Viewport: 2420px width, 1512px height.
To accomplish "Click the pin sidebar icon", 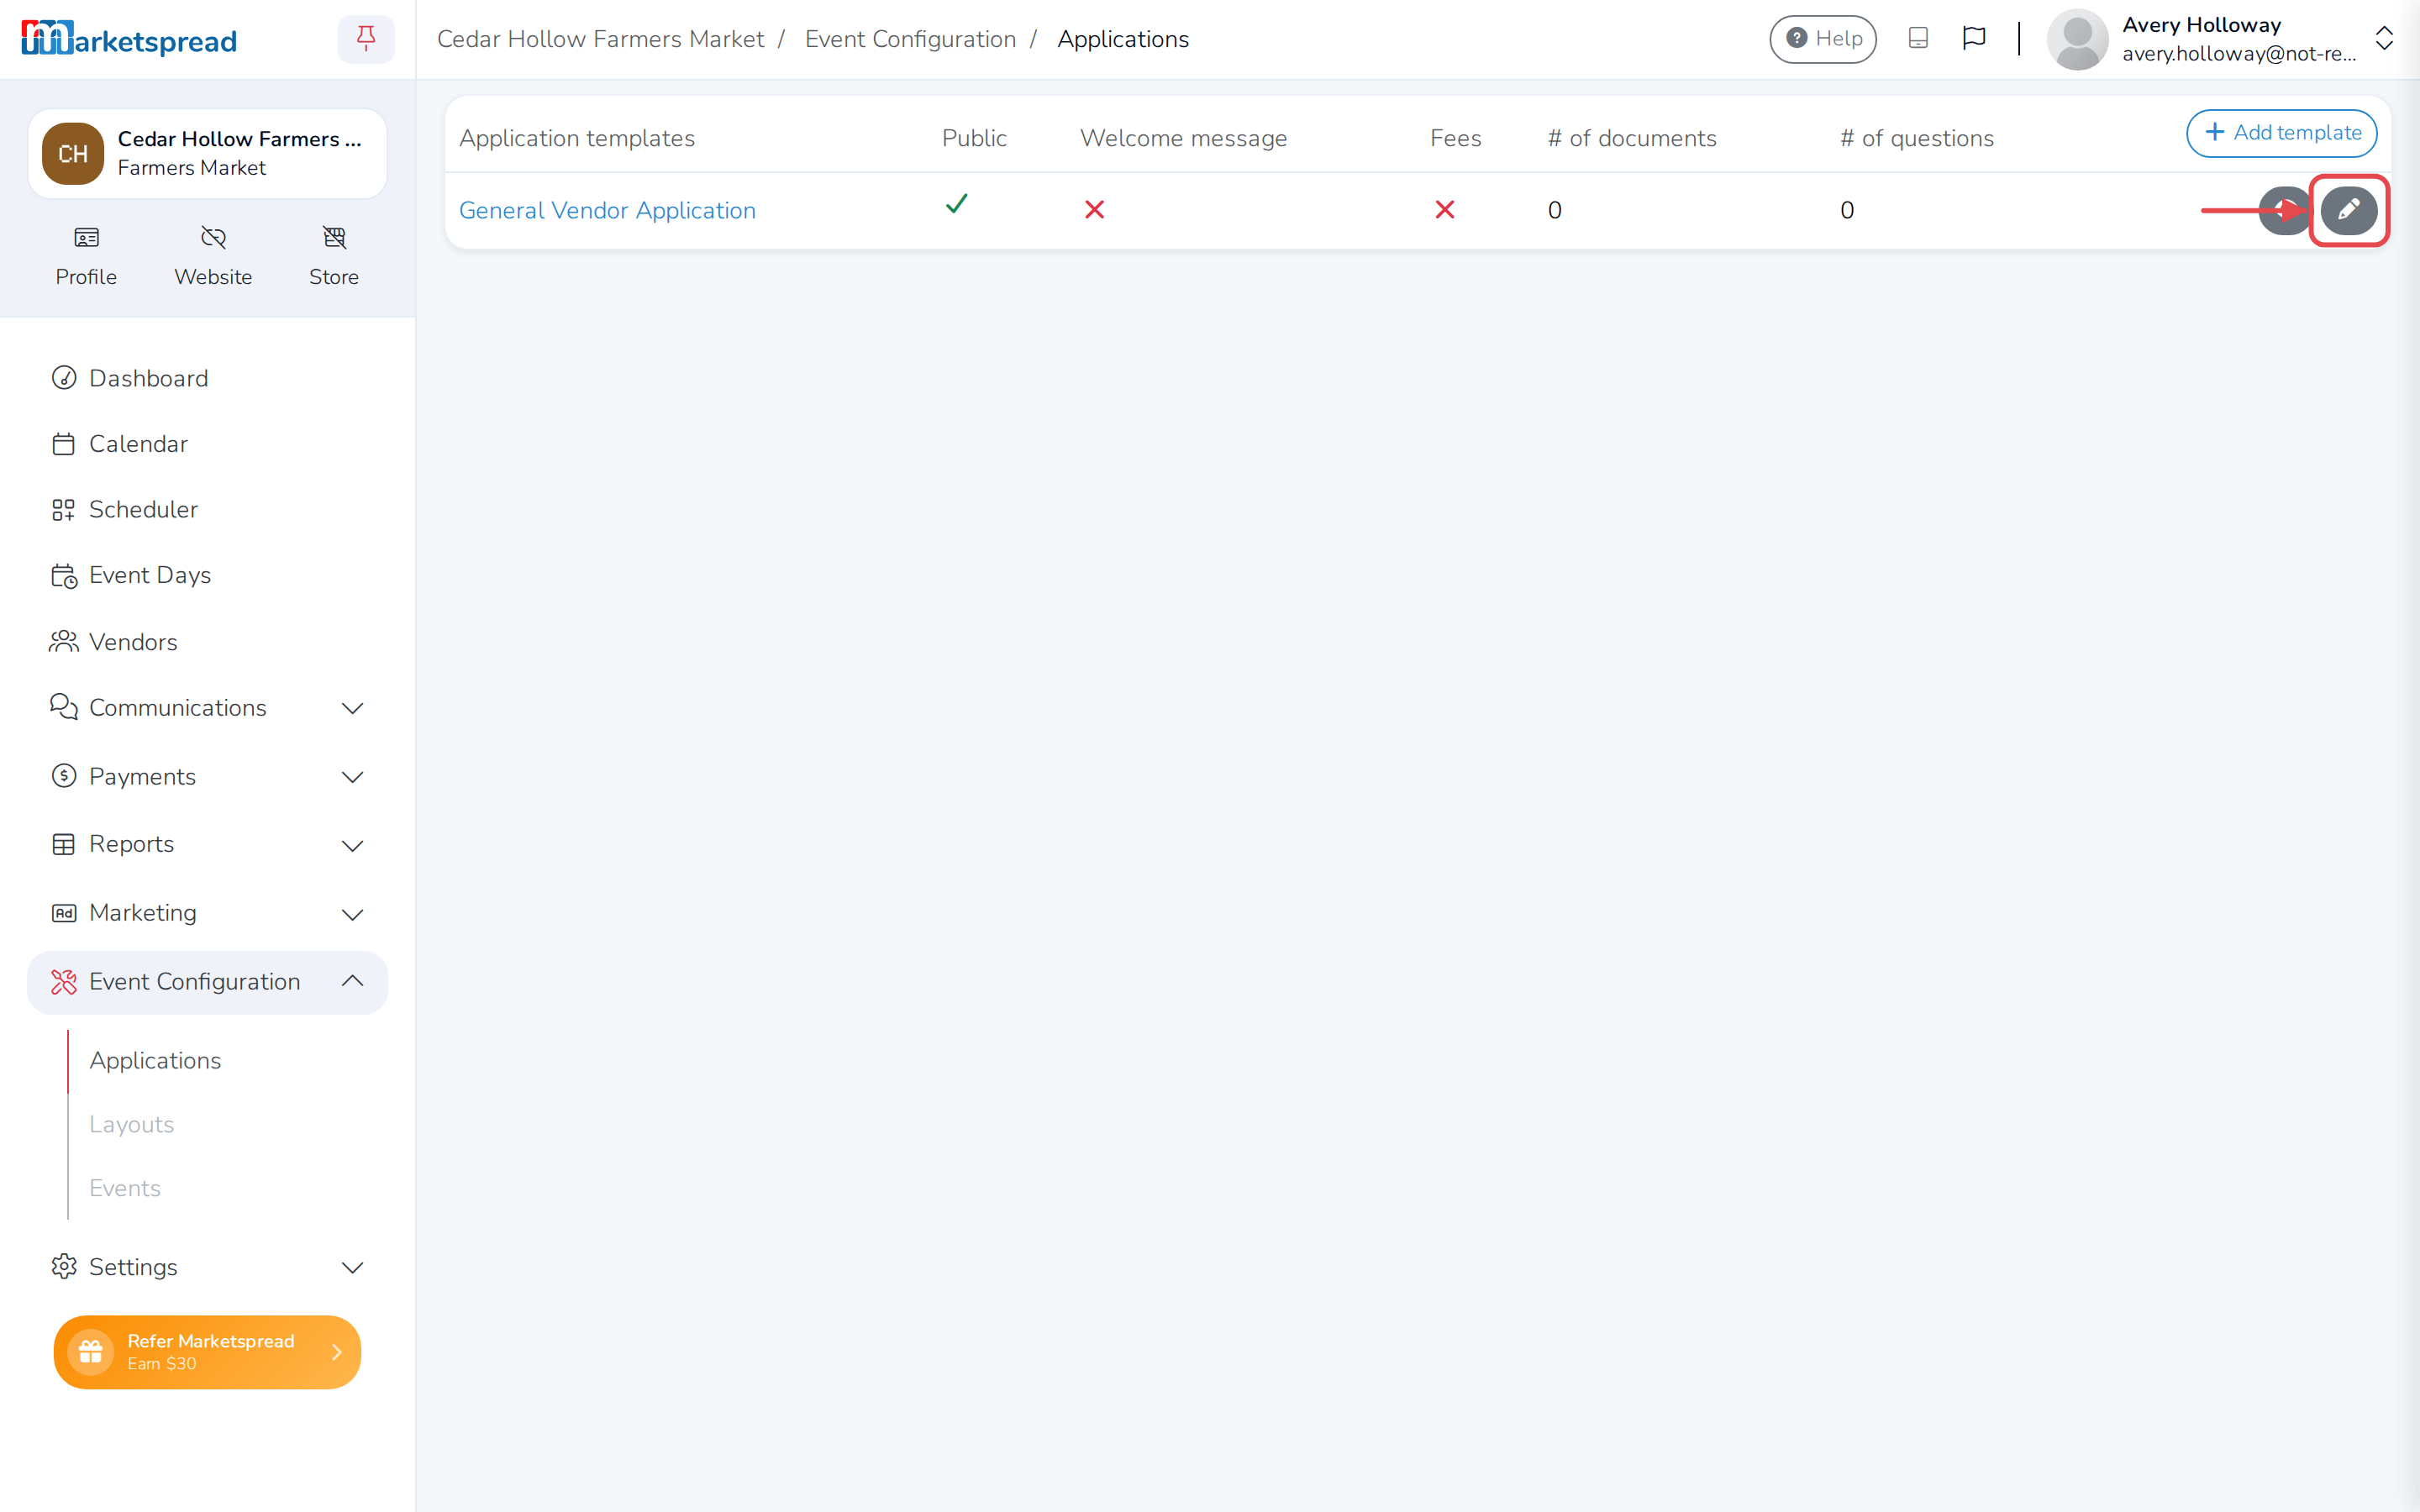I will (x=366, y=39).
